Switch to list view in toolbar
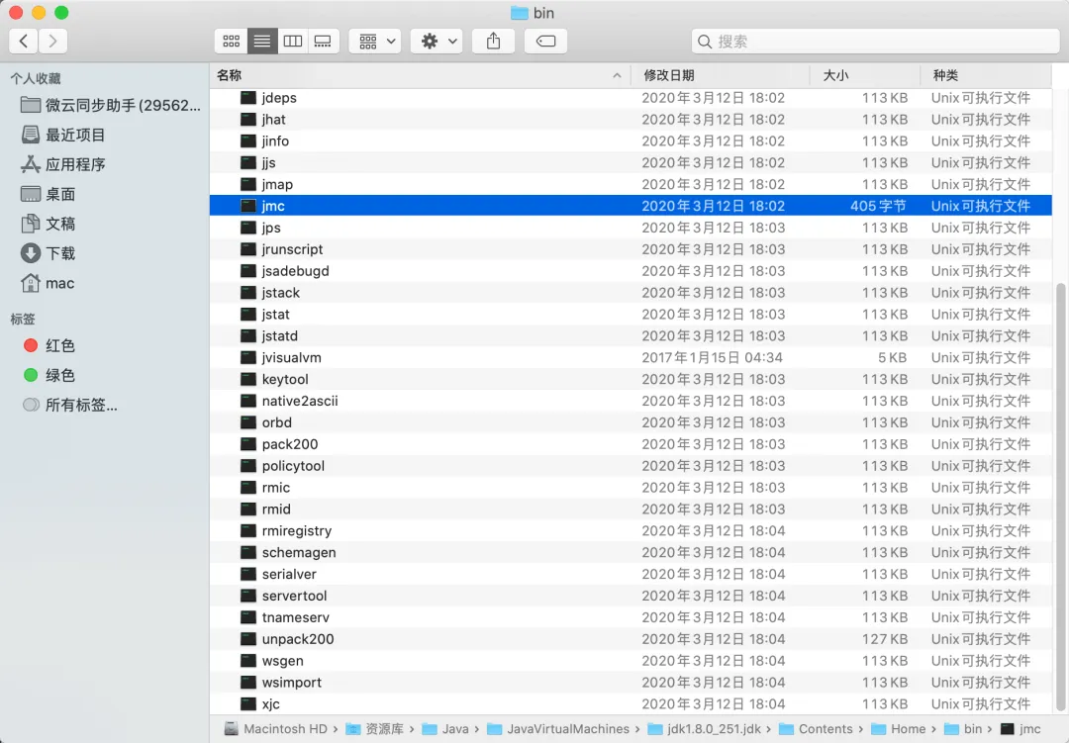 [x=261, y=42]
